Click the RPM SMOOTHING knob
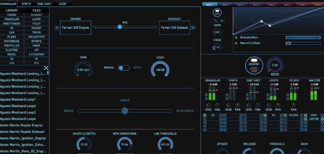324x154 pixels. pos(125,144)
